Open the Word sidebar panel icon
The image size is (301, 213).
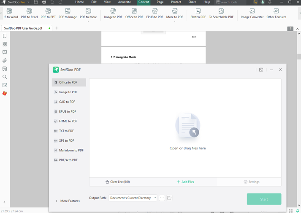(5, 69)
